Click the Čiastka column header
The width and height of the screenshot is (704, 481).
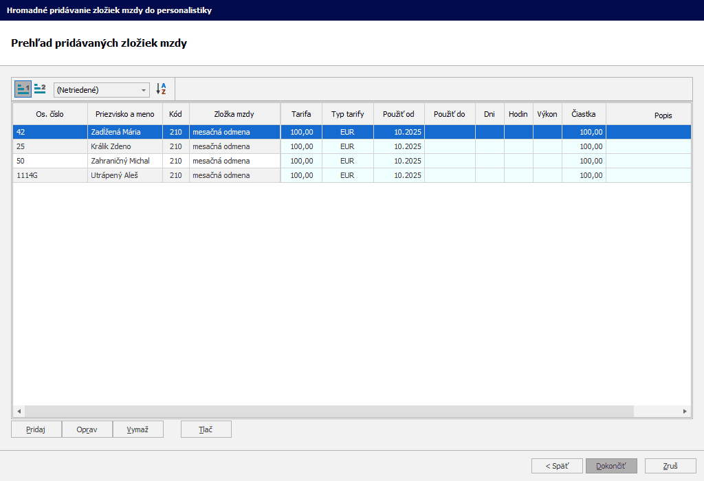(x=583, y=114)
